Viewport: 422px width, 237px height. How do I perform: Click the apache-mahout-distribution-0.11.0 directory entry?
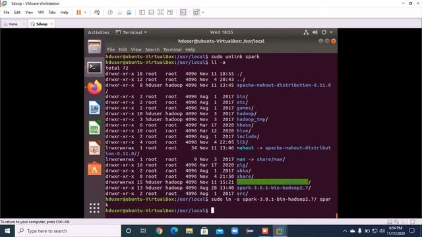tap(284, 85)
